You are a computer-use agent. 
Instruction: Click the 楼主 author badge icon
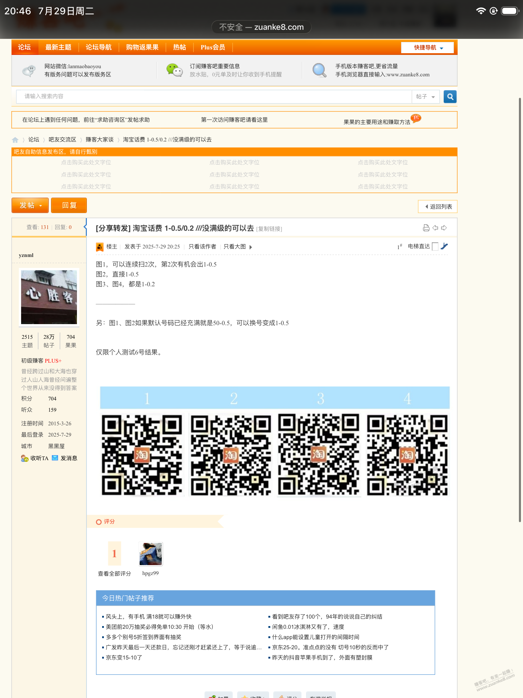[x=100, y=247]
